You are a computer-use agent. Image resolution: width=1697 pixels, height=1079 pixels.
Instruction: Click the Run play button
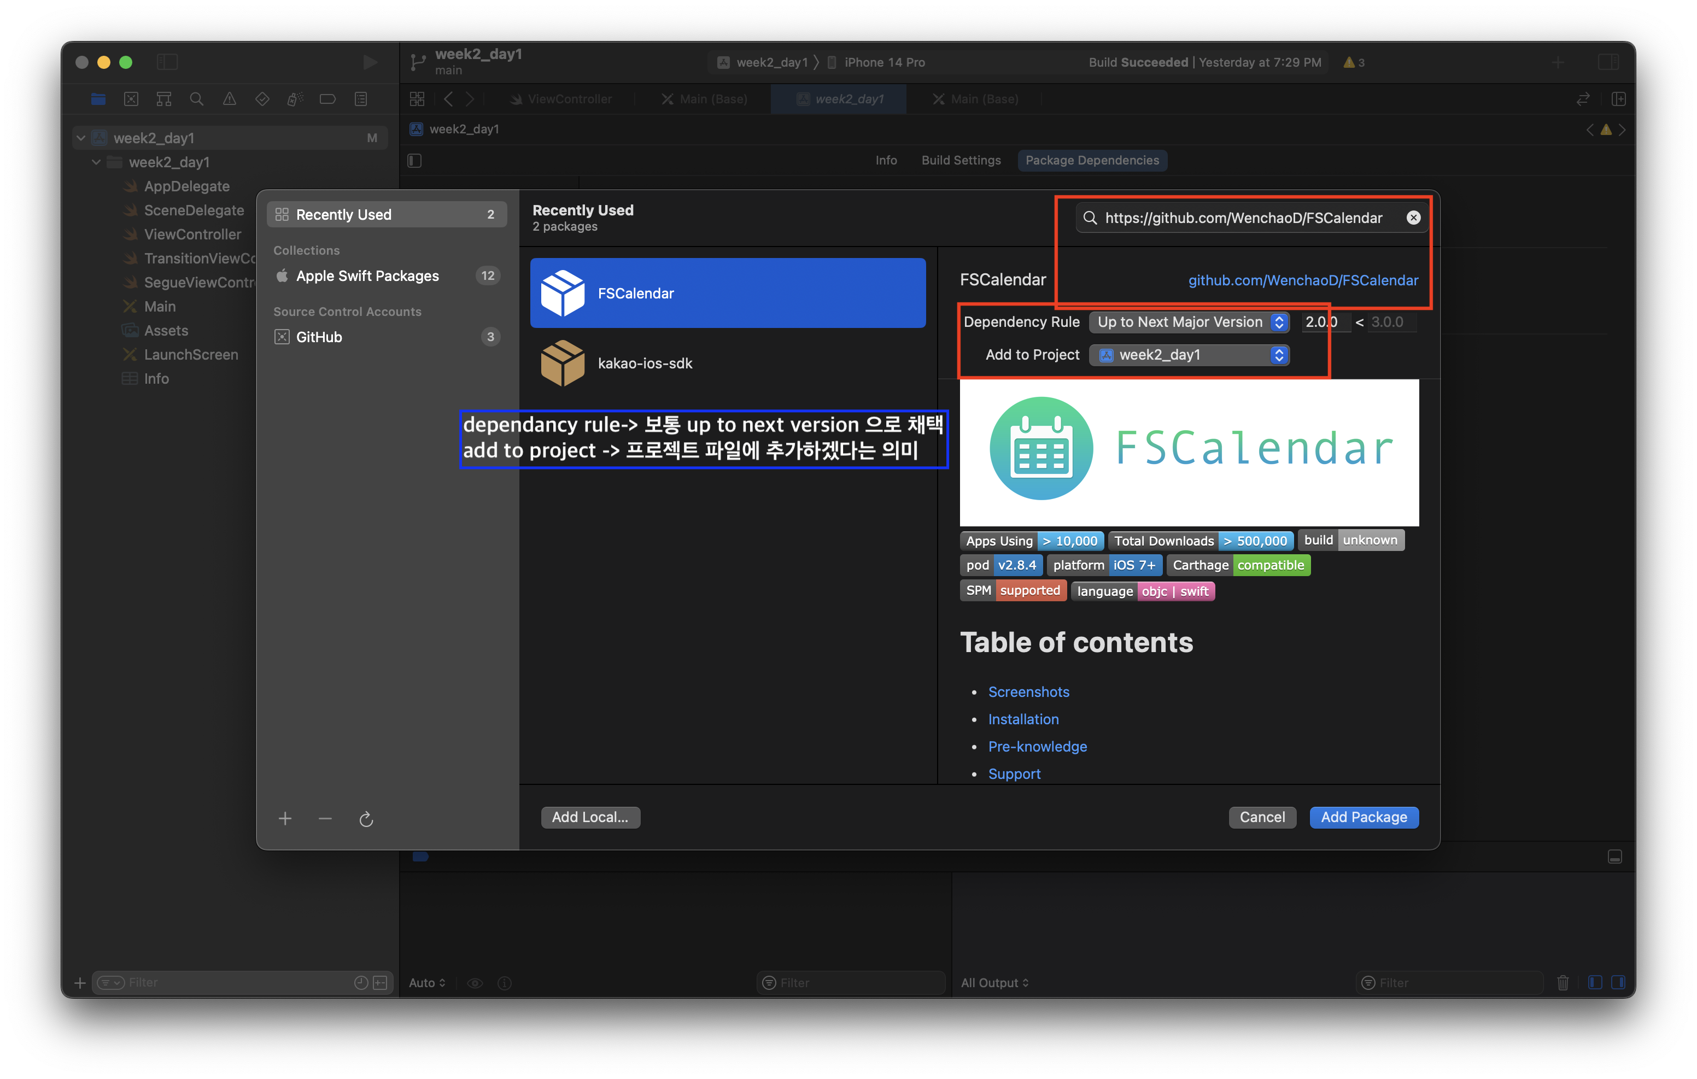tap(369, 63)
